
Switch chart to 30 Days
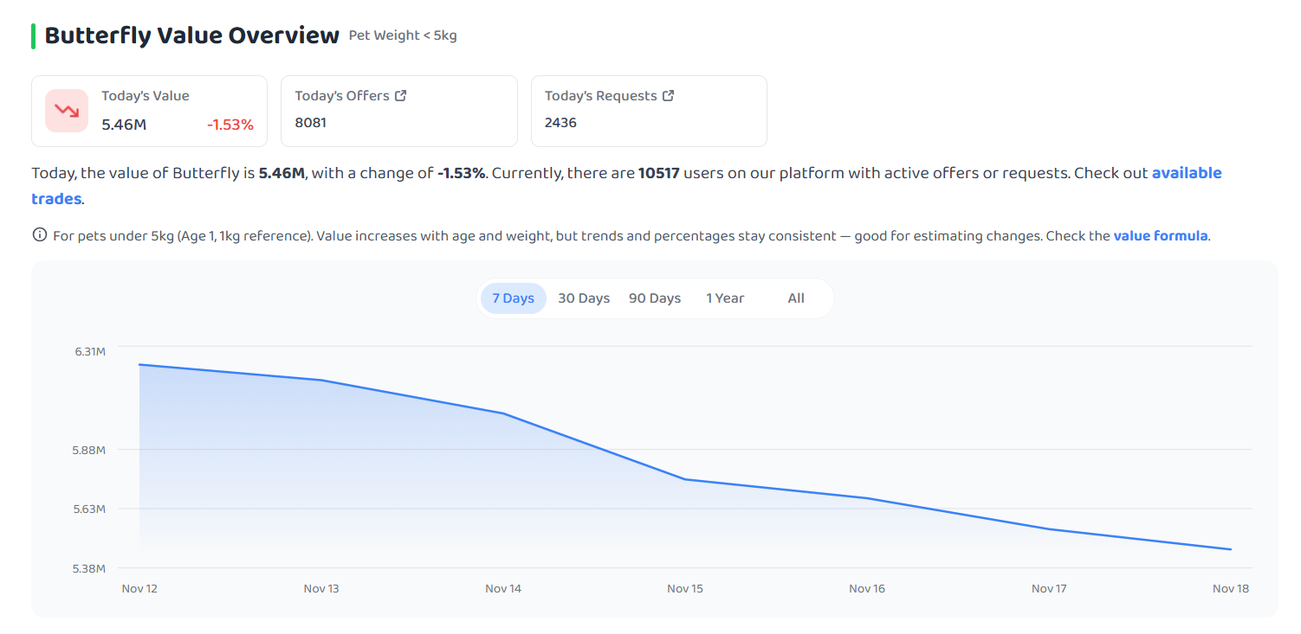584,298
